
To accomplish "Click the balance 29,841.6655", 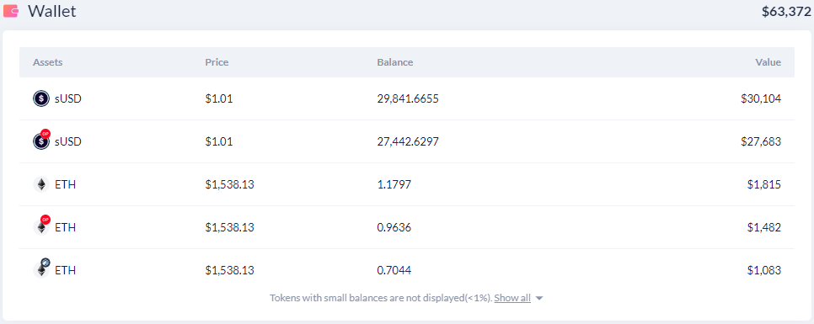I will (x=408, y=98).
